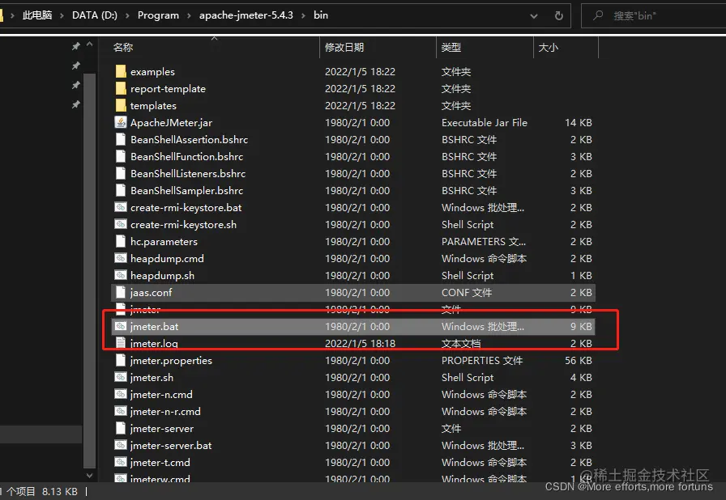Click the BeanShellSampler.bshrc file icon

(x=121, y=190)
